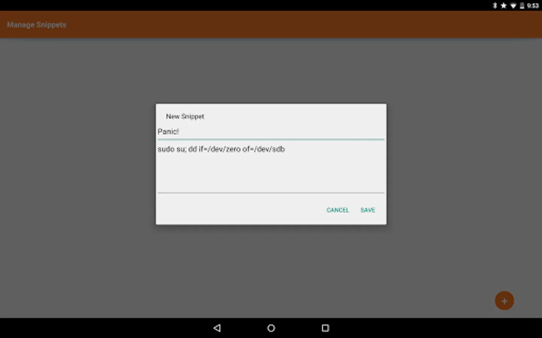
Task: Click the 9:53 clock in status bar
Action: tap(533, 5)
